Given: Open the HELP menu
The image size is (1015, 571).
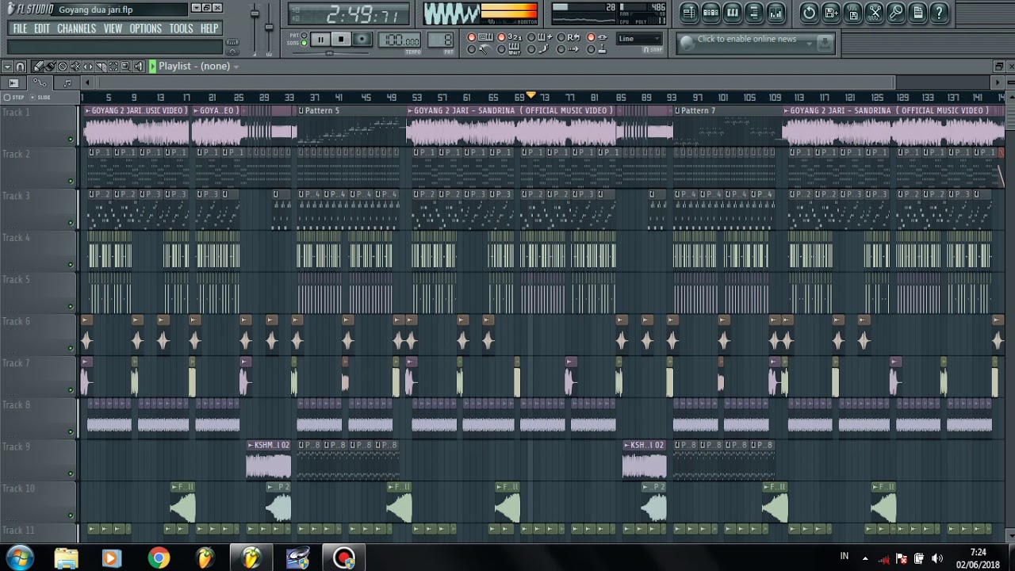Looking at the screenshot, I should click(x=209, y=29).
